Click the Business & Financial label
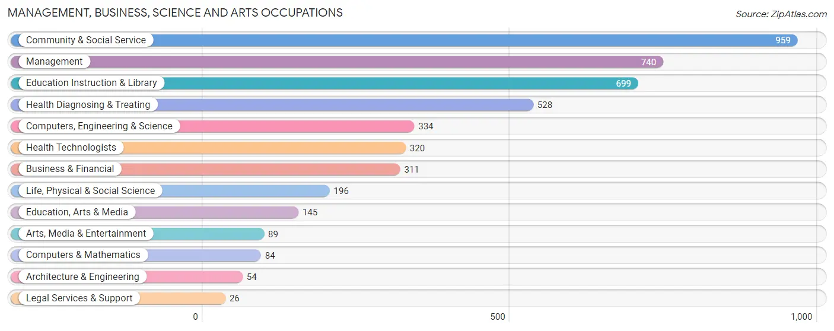Viewport: 834px width, 331px height. click(x=70, y=169)
